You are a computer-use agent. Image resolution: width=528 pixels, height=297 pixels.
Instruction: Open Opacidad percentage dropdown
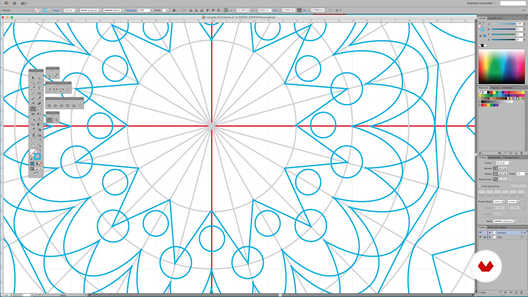(x=152, y=10)
